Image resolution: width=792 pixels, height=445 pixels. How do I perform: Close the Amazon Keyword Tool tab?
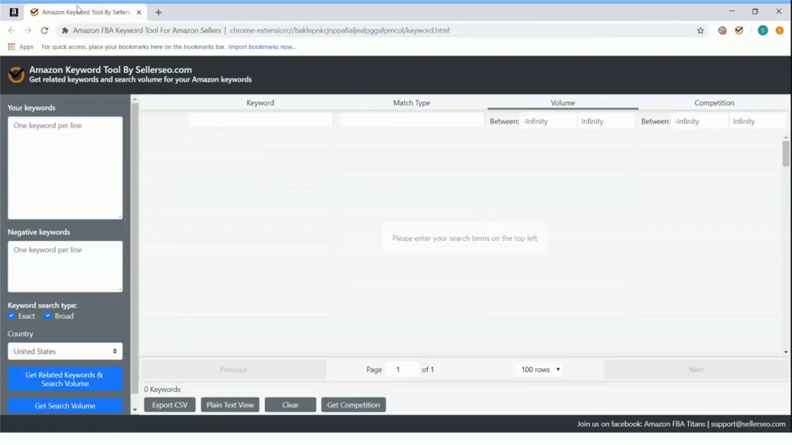click(139, 12)
